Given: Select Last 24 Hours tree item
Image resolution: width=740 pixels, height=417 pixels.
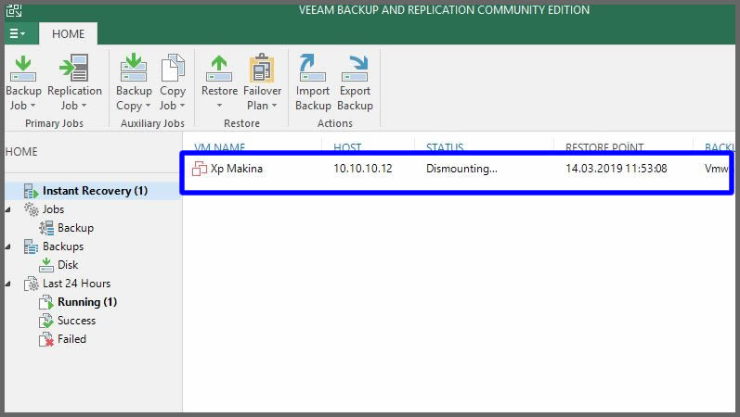Looking at the screenshot, I should point(76,284).
